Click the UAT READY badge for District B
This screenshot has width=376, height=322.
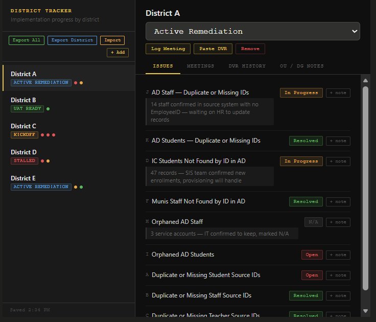[27, 108]
